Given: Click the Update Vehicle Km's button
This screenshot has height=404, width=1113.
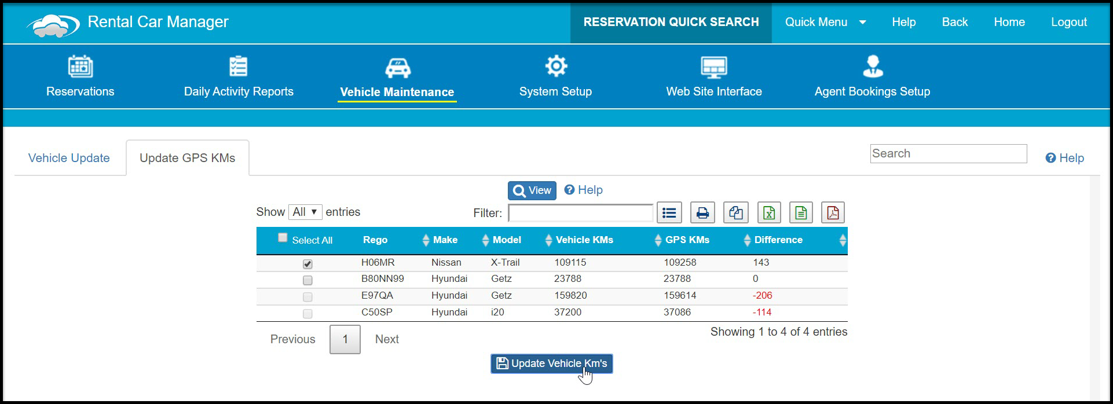Looking at the screenshot, I should point(552,363).
